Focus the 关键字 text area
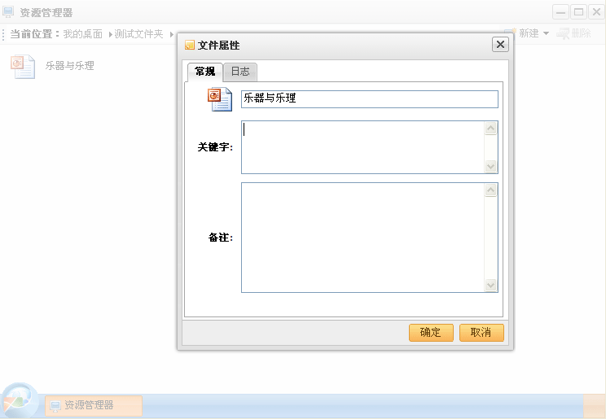 tap(370, 147)
